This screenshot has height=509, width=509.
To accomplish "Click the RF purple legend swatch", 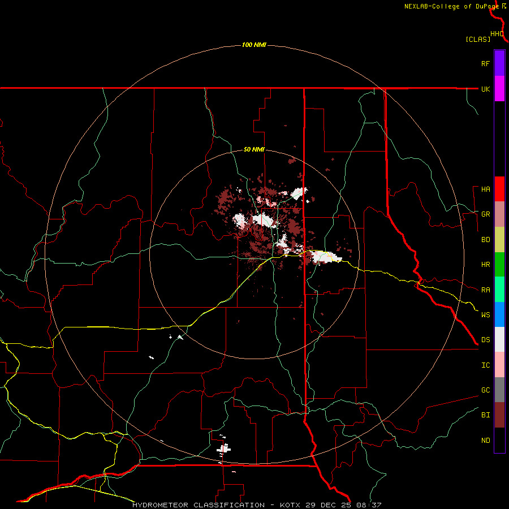I will click(499, 63).
